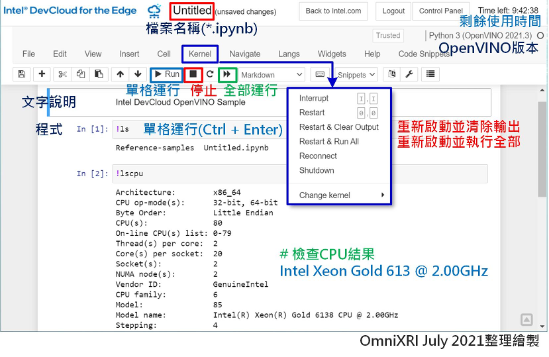This screenshot has height=357, width=549.
Task: Run all cells with the fast-forward icon
Action: pyautogui.click(x=227, y=74)
